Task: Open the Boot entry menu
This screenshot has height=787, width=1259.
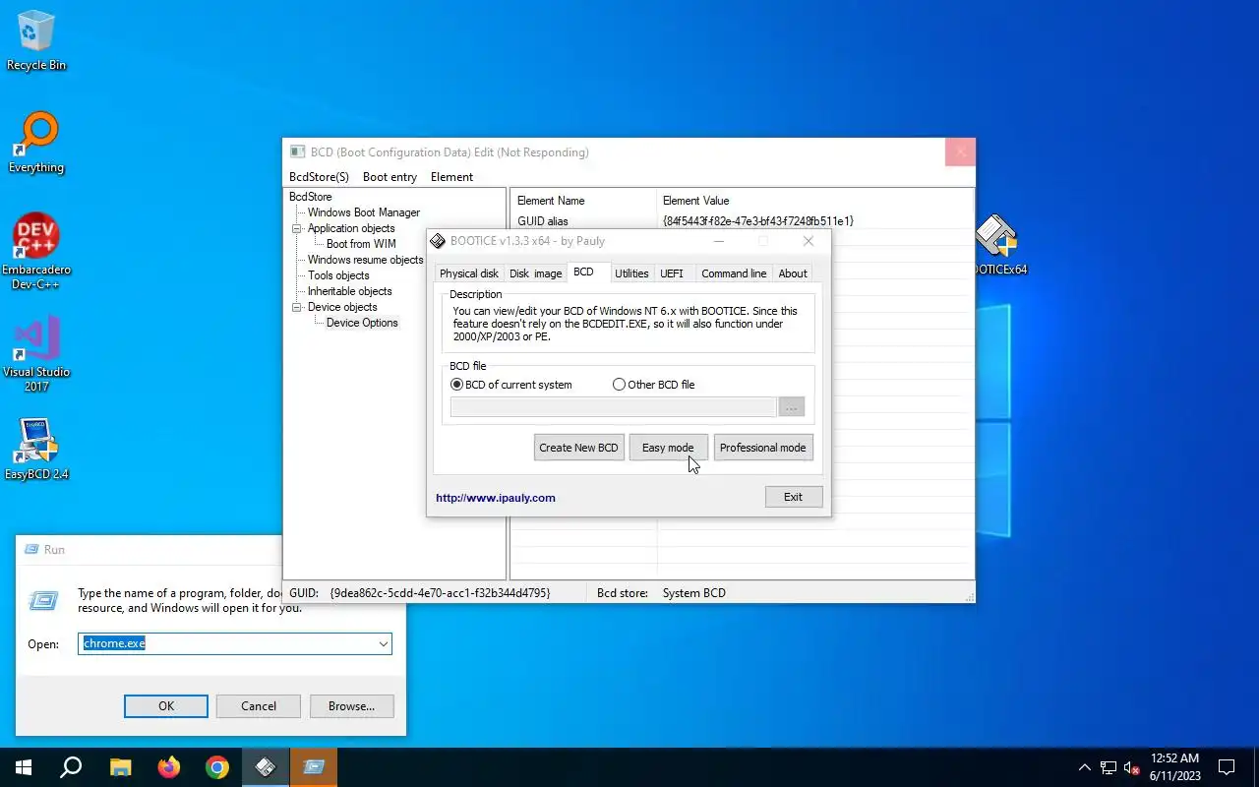Action: (x=390, y=177)
